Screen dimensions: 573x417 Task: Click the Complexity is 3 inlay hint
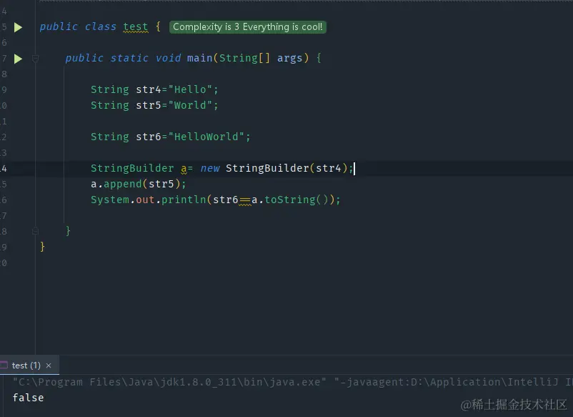[x=247, y=27]
